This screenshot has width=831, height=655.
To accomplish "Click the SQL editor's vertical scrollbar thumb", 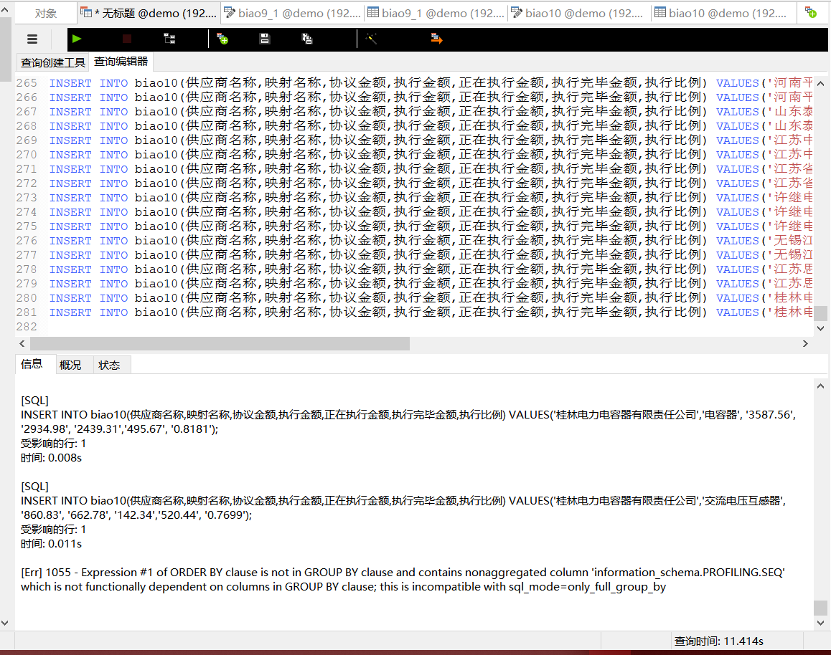I will [820, 312].
